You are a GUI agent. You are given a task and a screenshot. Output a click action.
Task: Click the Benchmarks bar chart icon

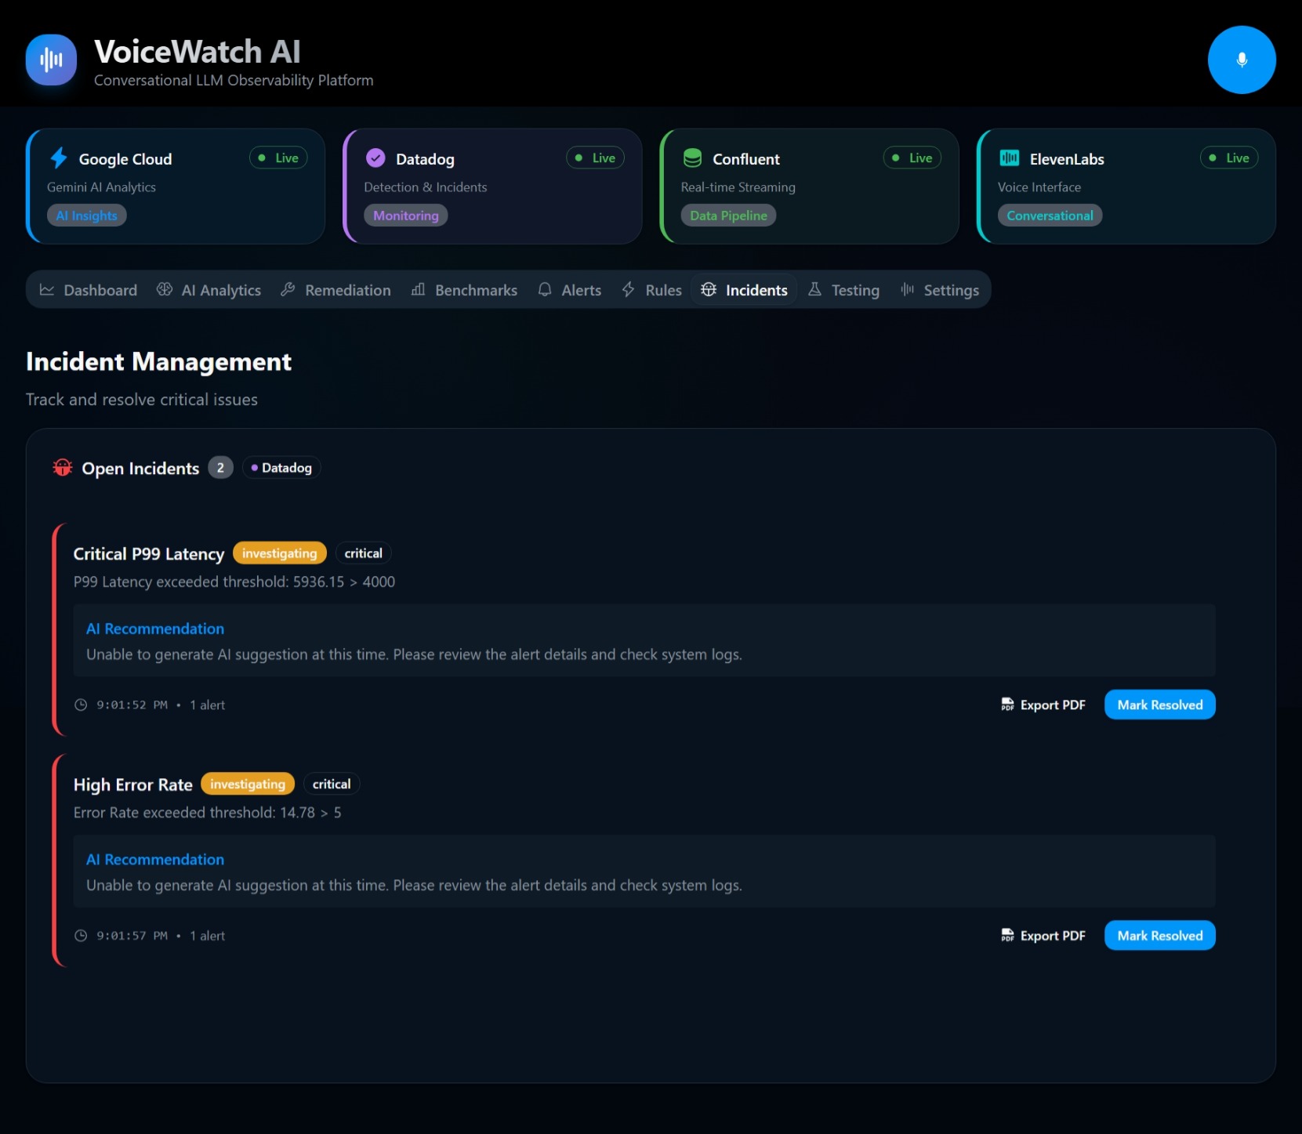pos(418,290)
